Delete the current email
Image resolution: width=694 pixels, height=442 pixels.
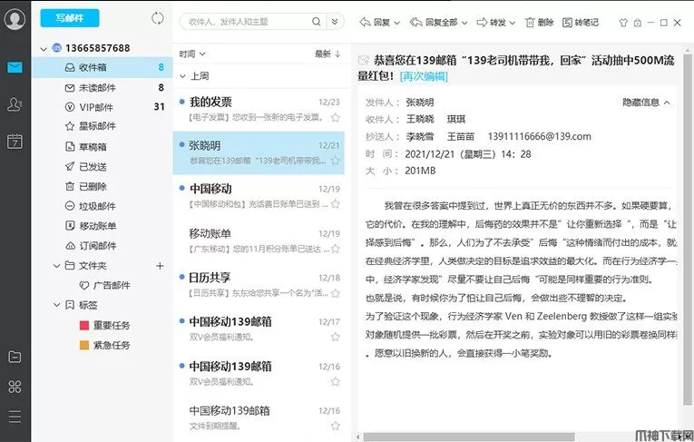539,23
